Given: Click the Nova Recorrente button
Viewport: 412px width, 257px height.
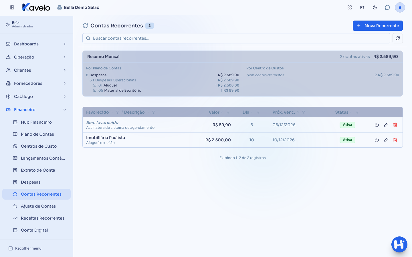Looking at the screenshot, I should [x=378, y=26].
